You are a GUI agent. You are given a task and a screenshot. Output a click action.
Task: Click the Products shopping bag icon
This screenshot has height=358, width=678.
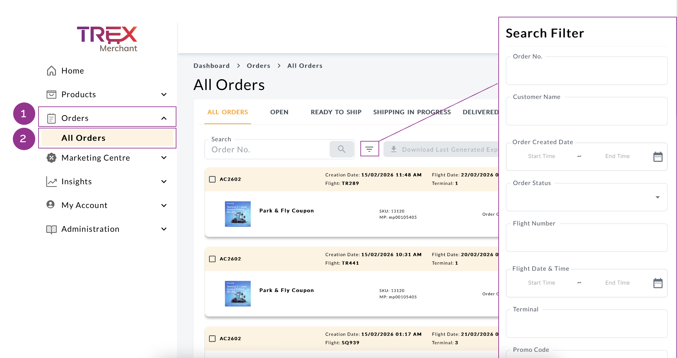(x=51, y=95)
